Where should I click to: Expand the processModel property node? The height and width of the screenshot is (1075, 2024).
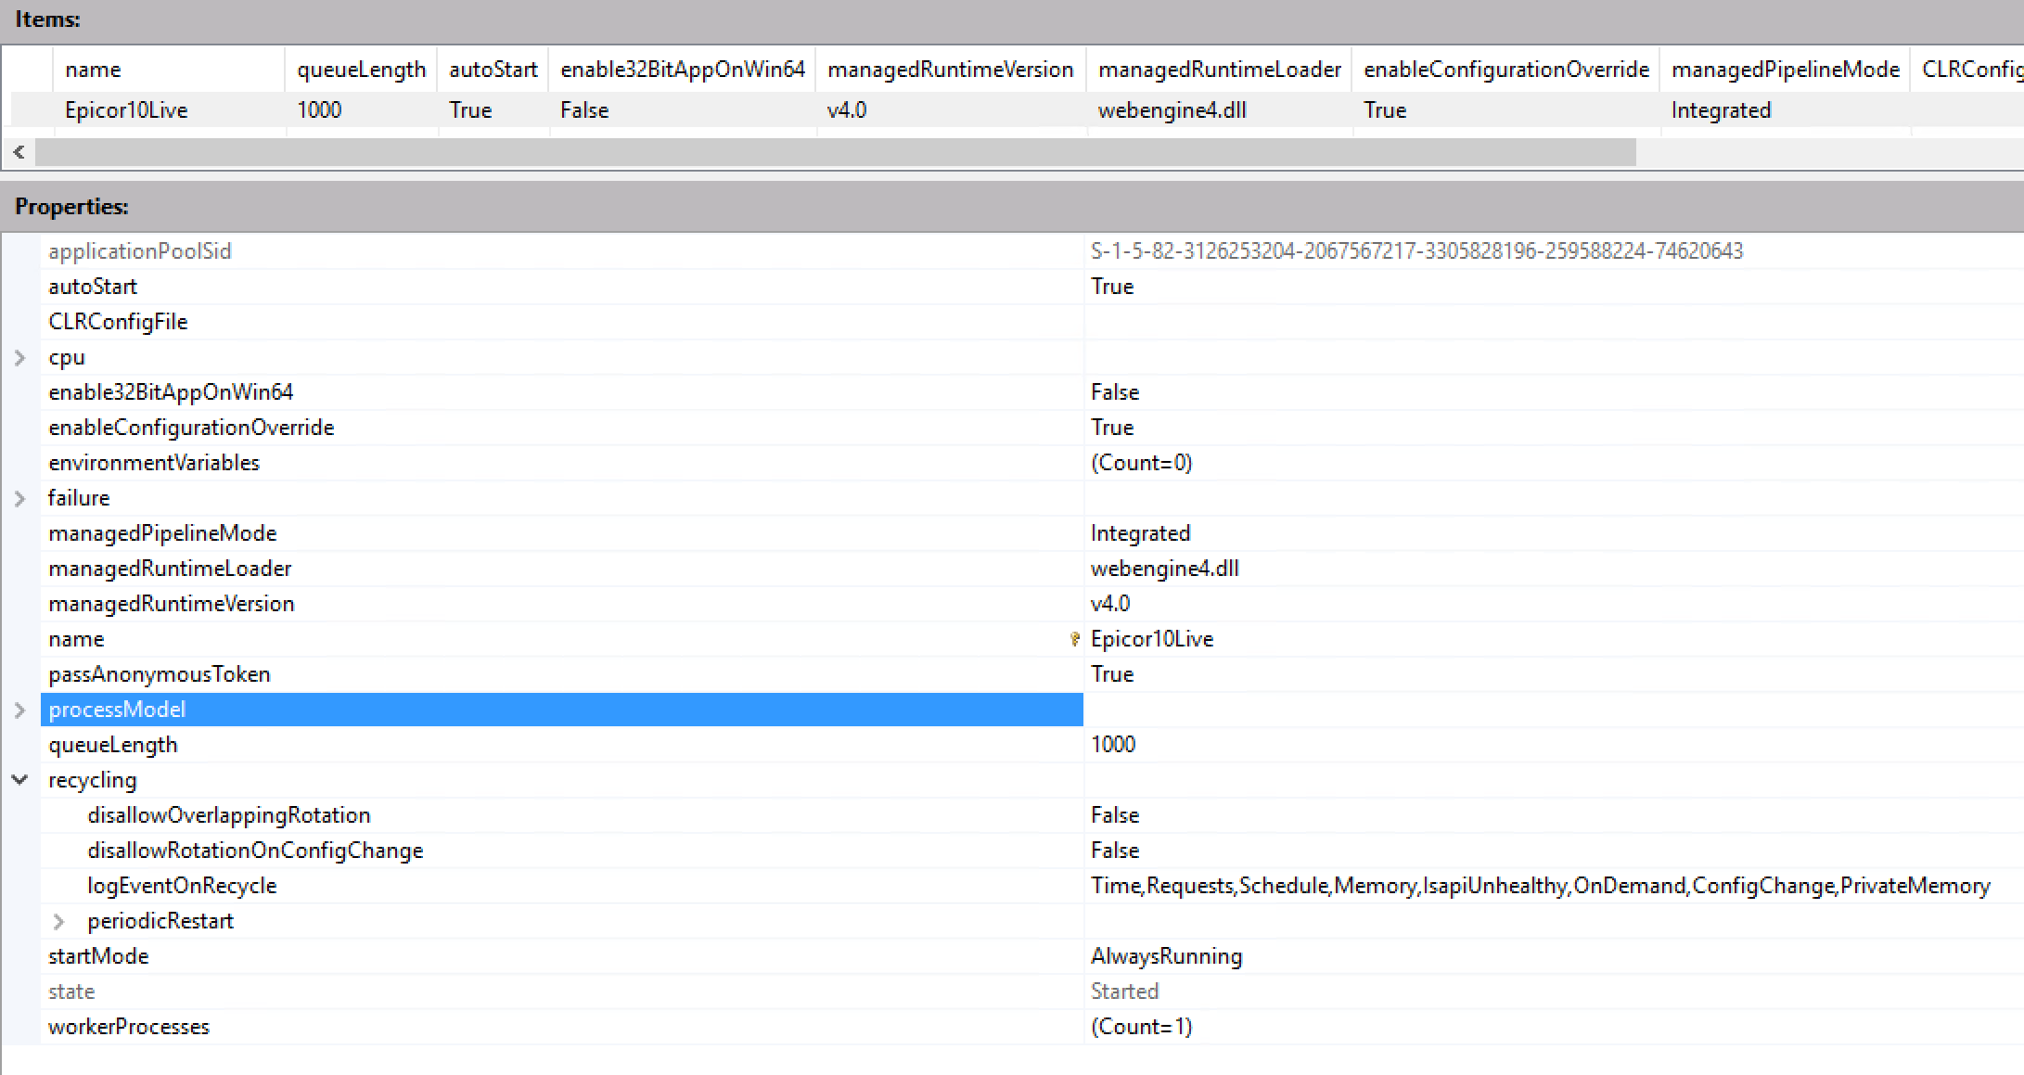point(19,710)
